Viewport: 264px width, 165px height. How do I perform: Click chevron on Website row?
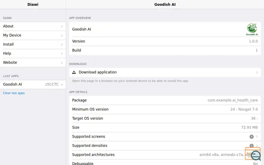[x=62, y=63]
